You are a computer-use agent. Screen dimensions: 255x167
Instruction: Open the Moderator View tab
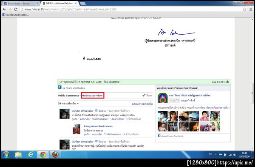pos(92,96)
